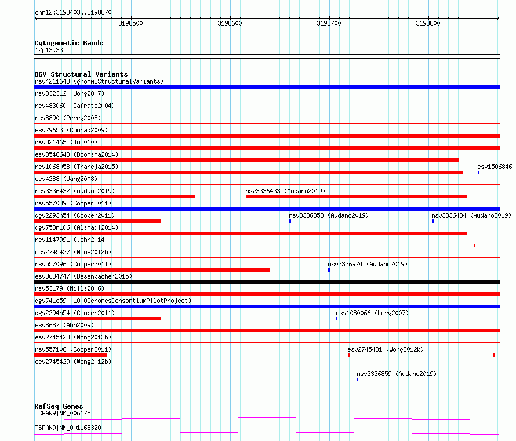Click the nsv3336859 (Audano2019) label
Viewport: 516px width, 441px height.
click(397, 374)
